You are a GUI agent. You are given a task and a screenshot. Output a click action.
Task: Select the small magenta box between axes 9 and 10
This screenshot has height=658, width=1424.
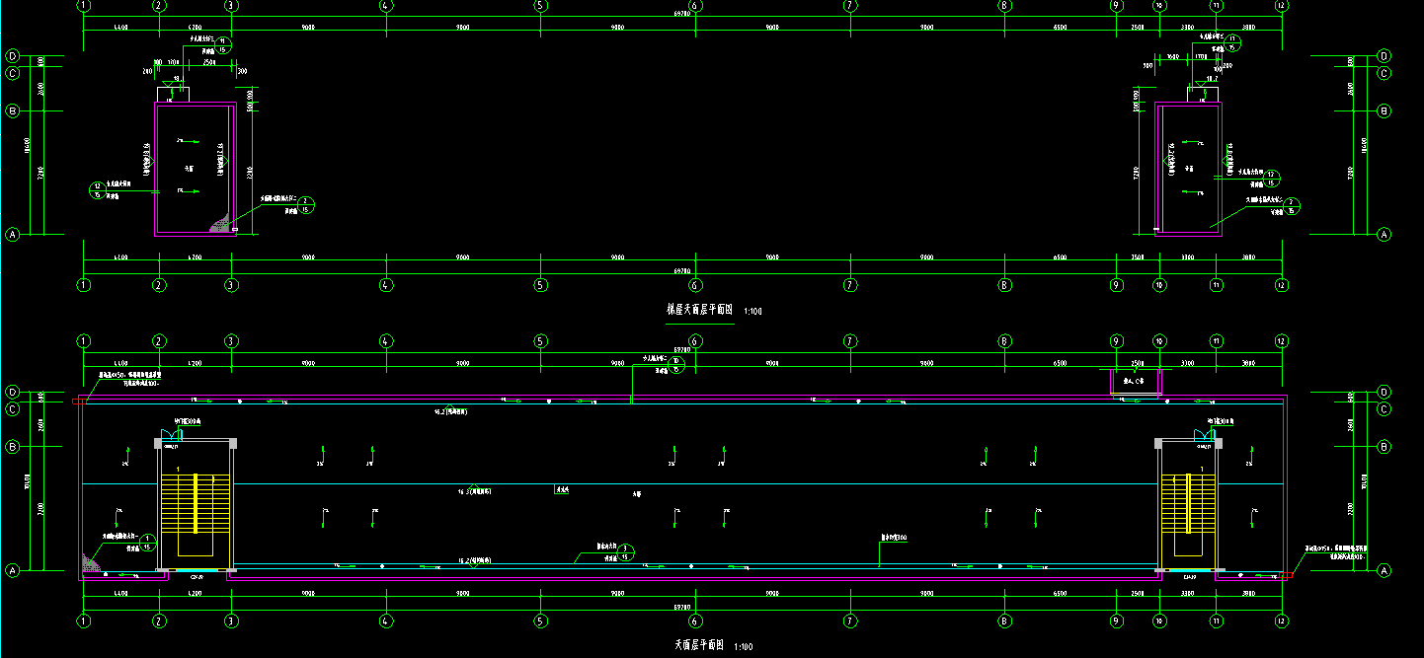1137,383
